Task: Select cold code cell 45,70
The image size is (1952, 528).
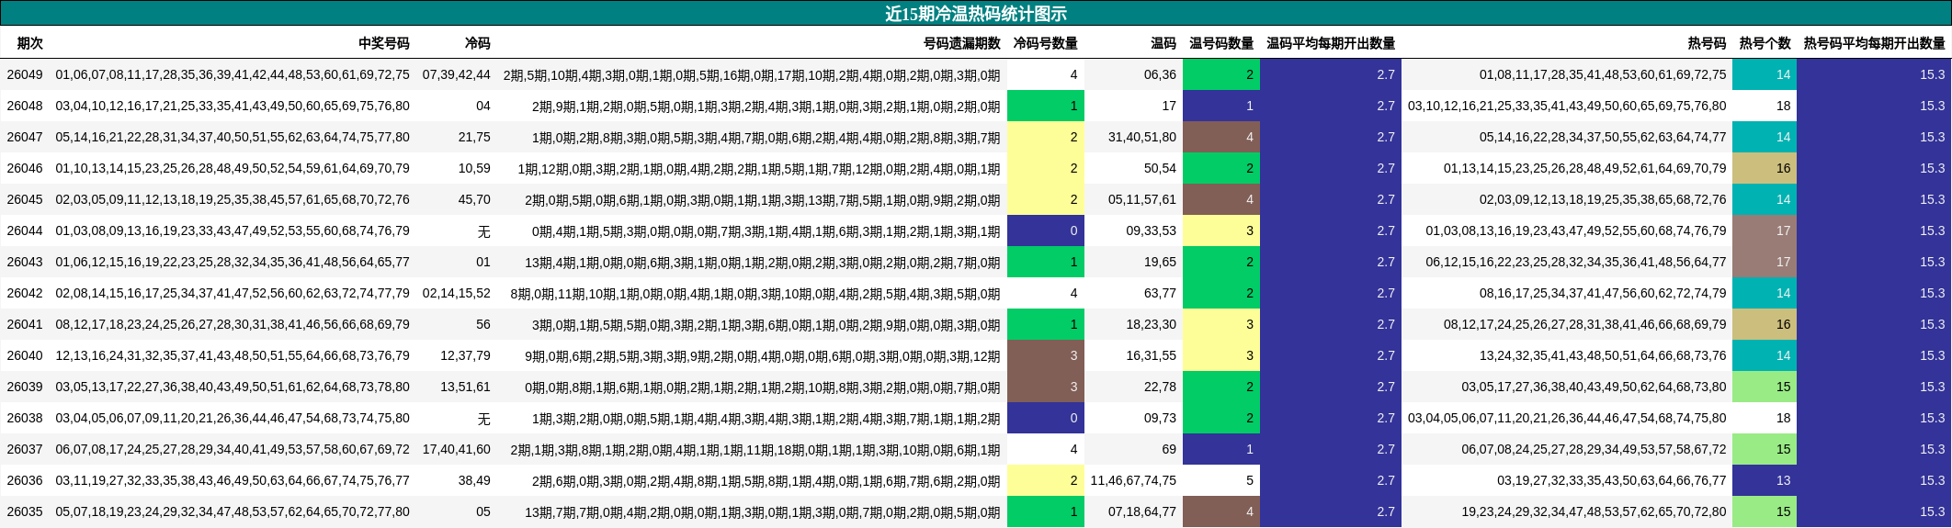Action: 474,199
